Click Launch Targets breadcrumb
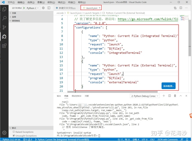192x141 pixels. coord(92,13)
